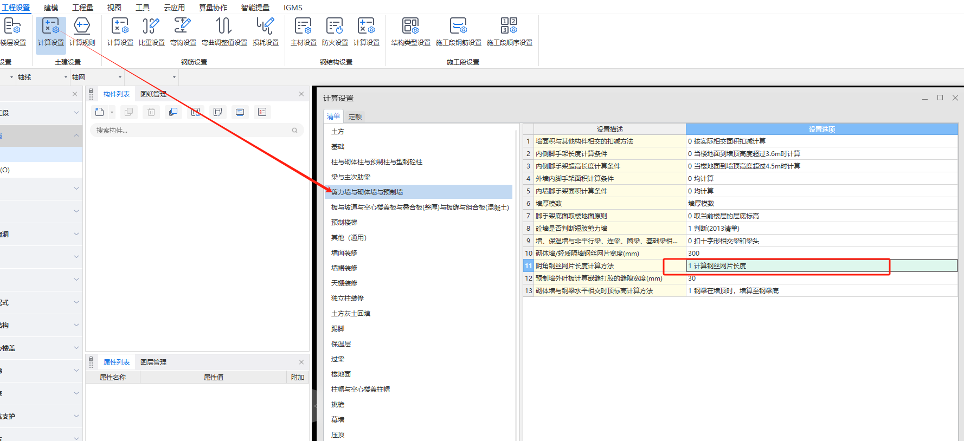Viewport: 964px width, 441px height.
Task: Open 计算设置 in 钢结构设置 group
Action: 366,33
